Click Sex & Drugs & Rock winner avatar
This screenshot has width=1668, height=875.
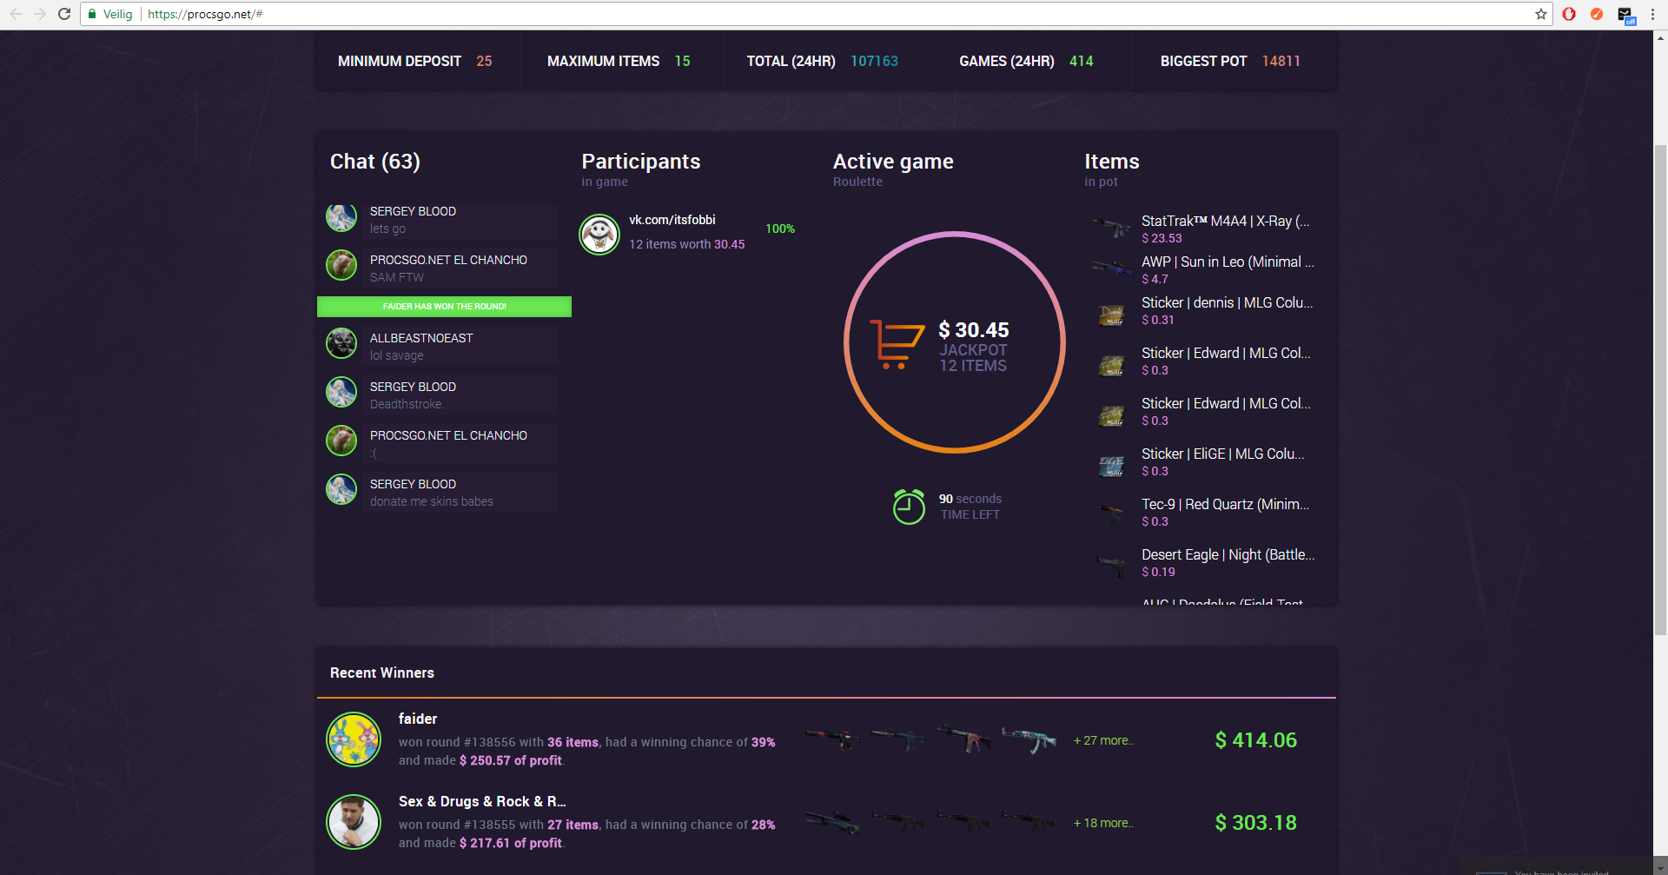coord(354,822)
